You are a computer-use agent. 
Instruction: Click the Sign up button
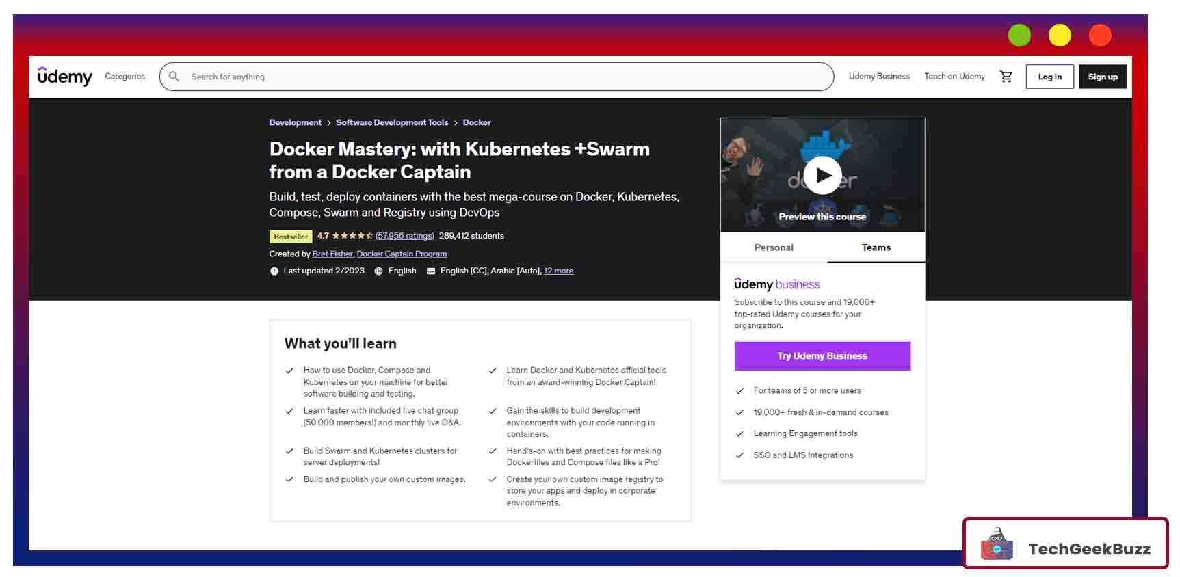[1102, 77]
